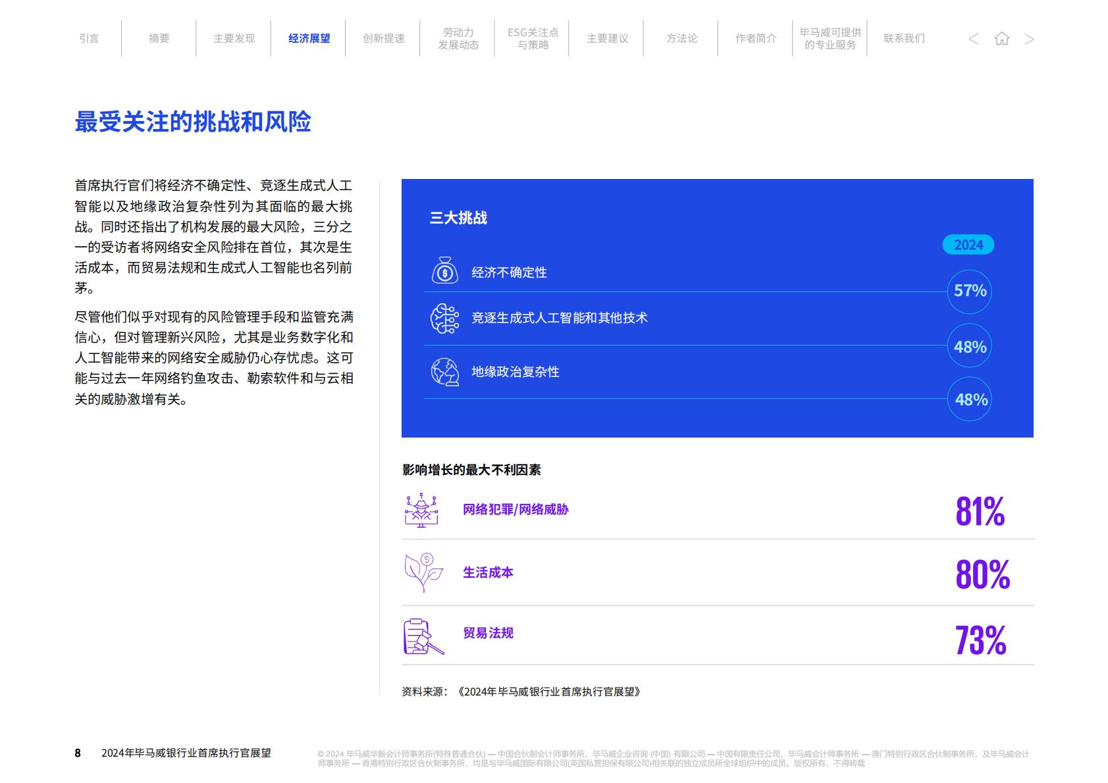
Task: Go to the previous page arrow
Action: [x=974, y=39]
